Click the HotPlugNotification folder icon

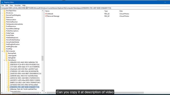point(5,44)
